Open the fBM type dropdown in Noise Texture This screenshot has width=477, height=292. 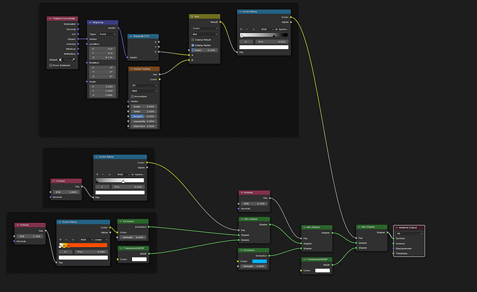[144, 91]
